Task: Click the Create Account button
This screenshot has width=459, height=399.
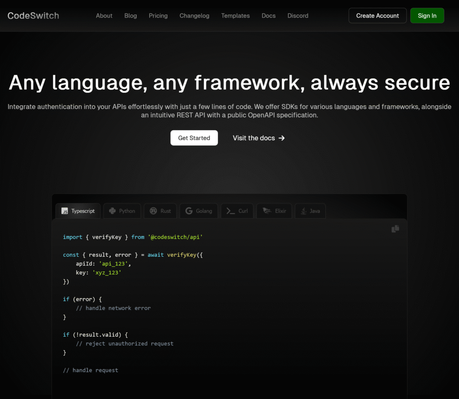Action: pyautogui.click(x=377, y=16)
